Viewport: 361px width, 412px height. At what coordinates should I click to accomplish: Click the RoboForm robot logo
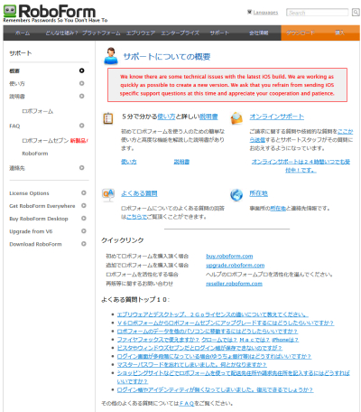click(x=10, y=11)
